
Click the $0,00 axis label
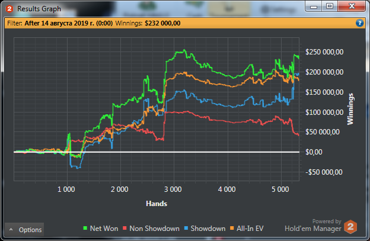(314, 152)
